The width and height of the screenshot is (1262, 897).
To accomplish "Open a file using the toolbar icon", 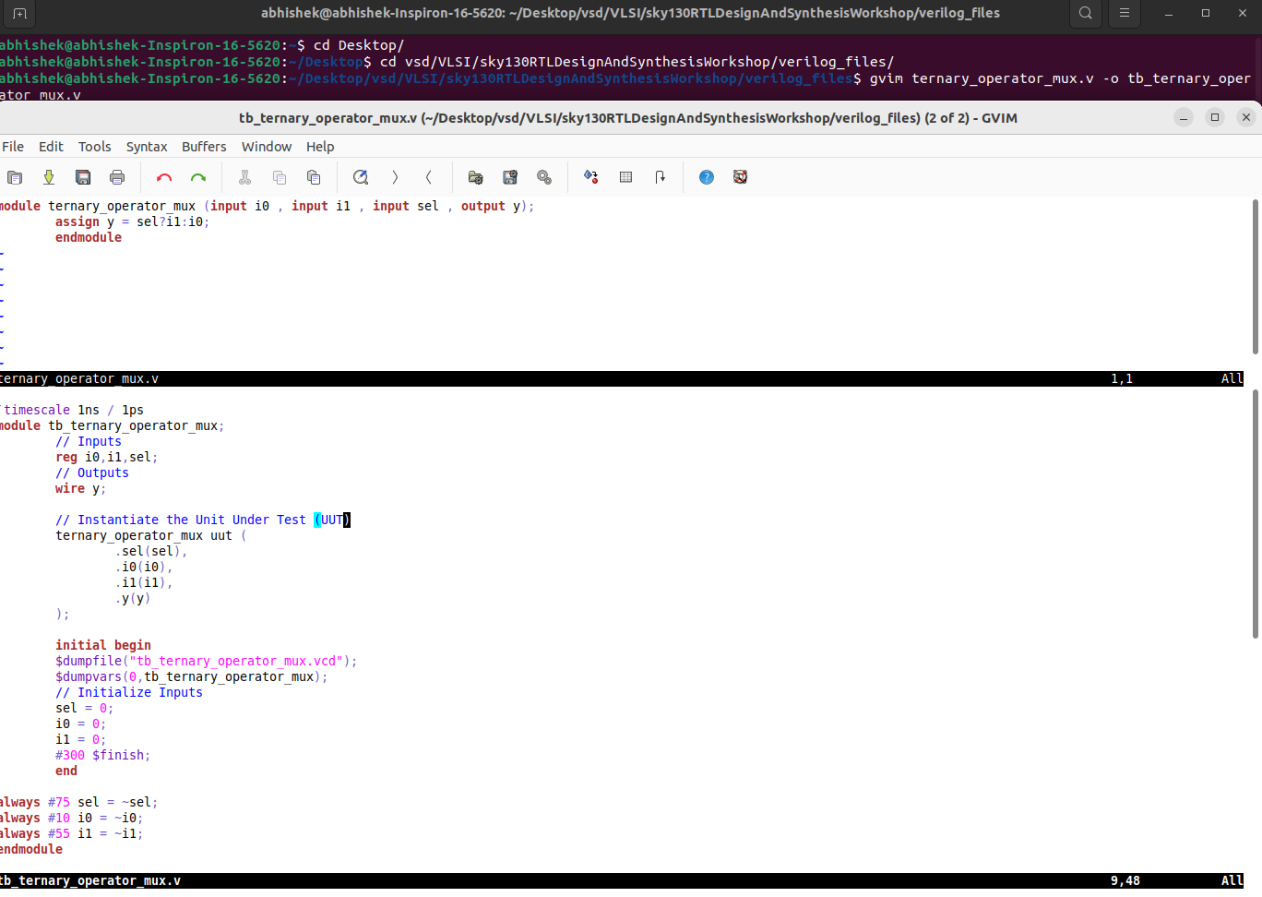I will [15, 176].
